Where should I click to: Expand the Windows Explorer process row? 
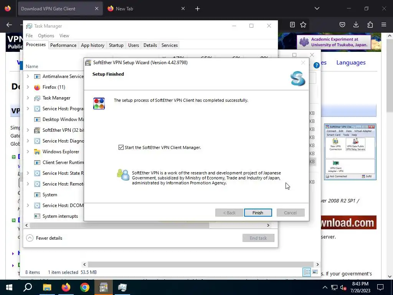pyautogui.click(x=28, y=151)
